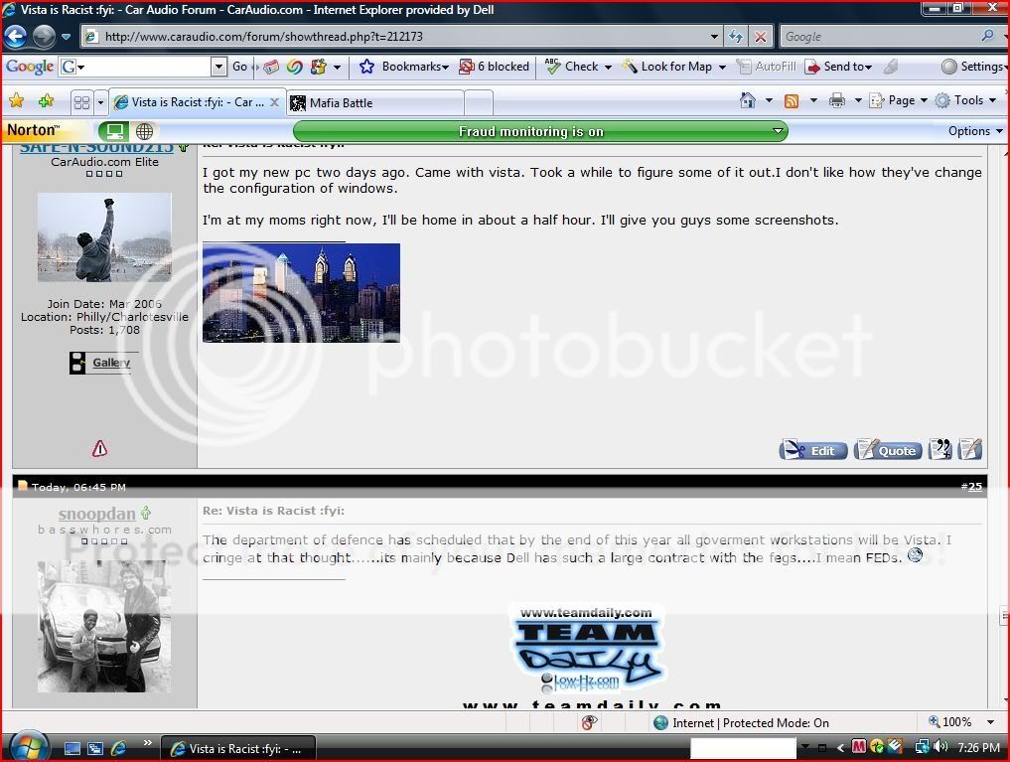Click the Google toolbar Go button
The height and width of the screenshot is (762, 1010).
pyautogui.click(x=239, y=67)
